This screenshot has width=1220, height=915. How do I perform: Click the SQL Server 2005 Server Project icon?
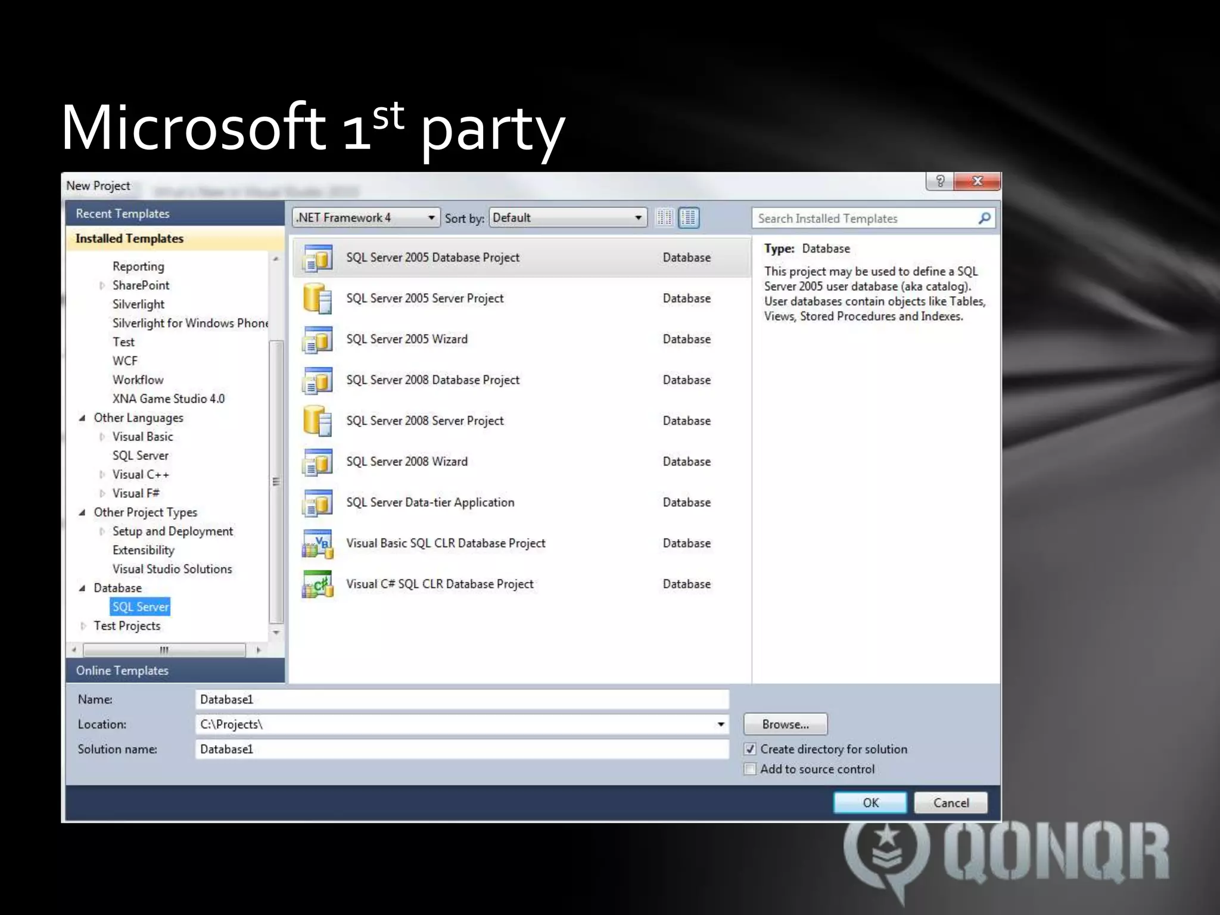[x=318, y=298]
